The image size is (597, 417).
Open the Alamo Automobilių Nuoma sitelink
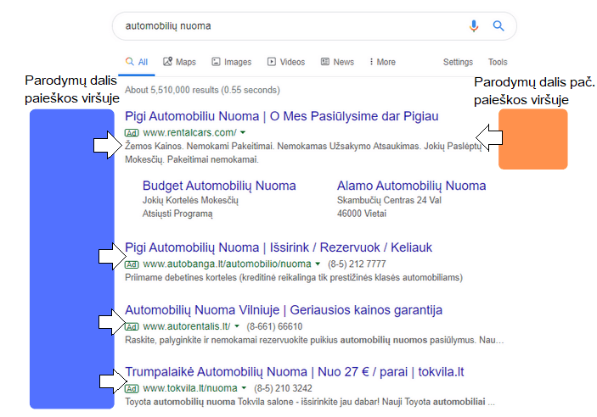(411, 186)
